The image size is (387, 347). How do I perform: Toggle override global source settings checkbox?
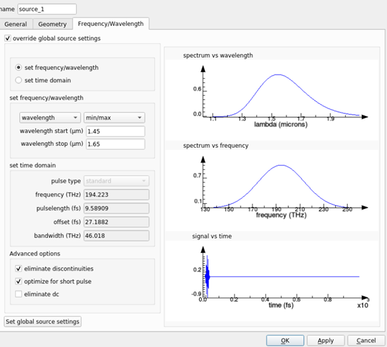7,38
